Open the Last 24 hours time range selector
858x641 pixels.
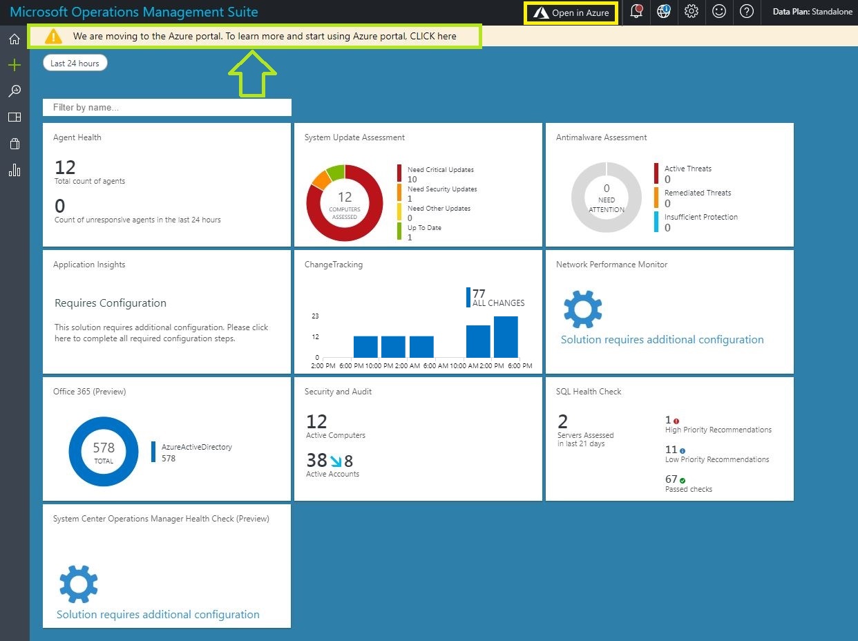(75, 64)
